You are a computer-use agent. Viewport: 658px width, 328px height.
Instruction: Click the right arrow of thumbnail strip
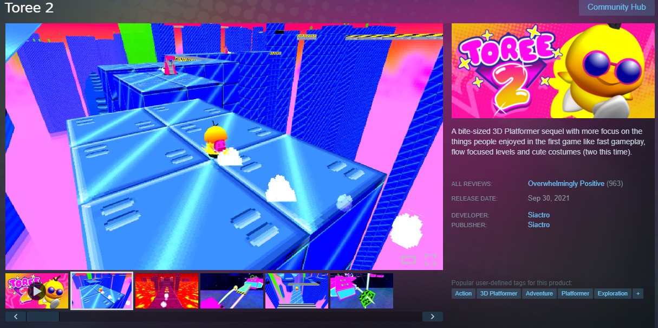[x=433, y=317]
